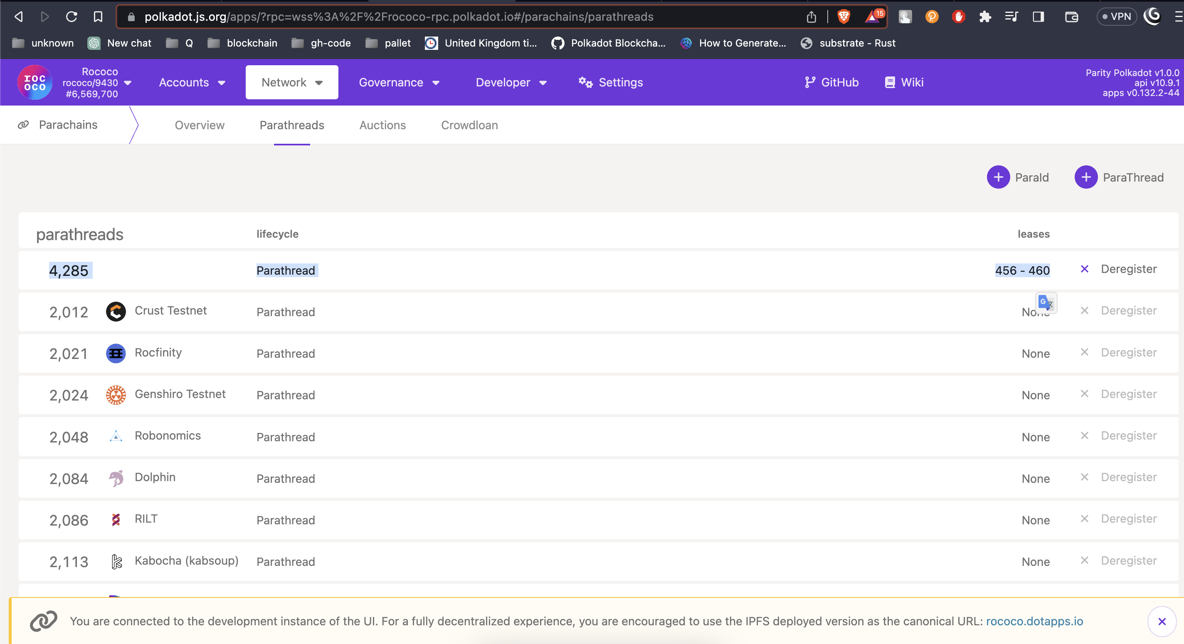Click the RILT logo icon
This screenshot has width=1184, height=644.
[x=116, y=519]
